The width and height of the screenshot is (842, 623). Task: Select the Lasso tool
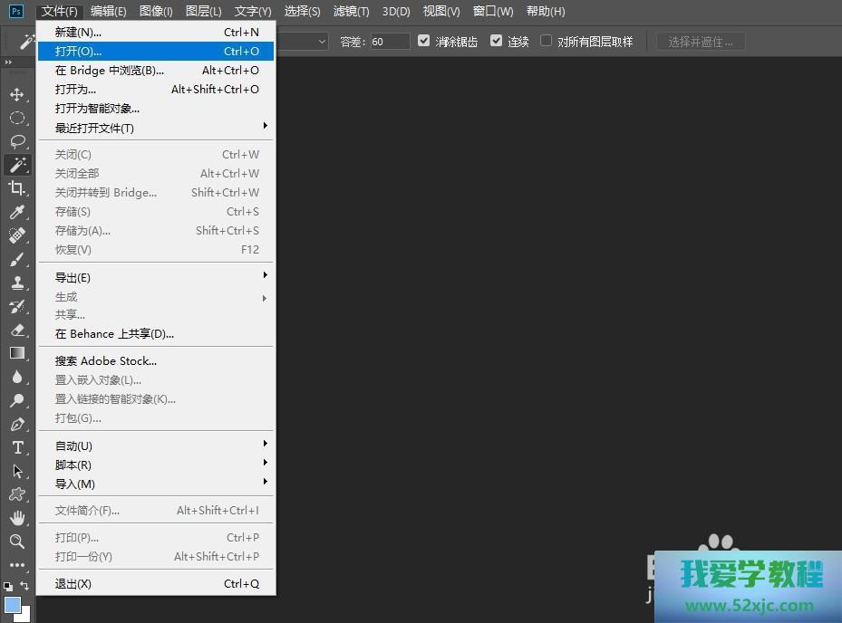coord(16,141)
